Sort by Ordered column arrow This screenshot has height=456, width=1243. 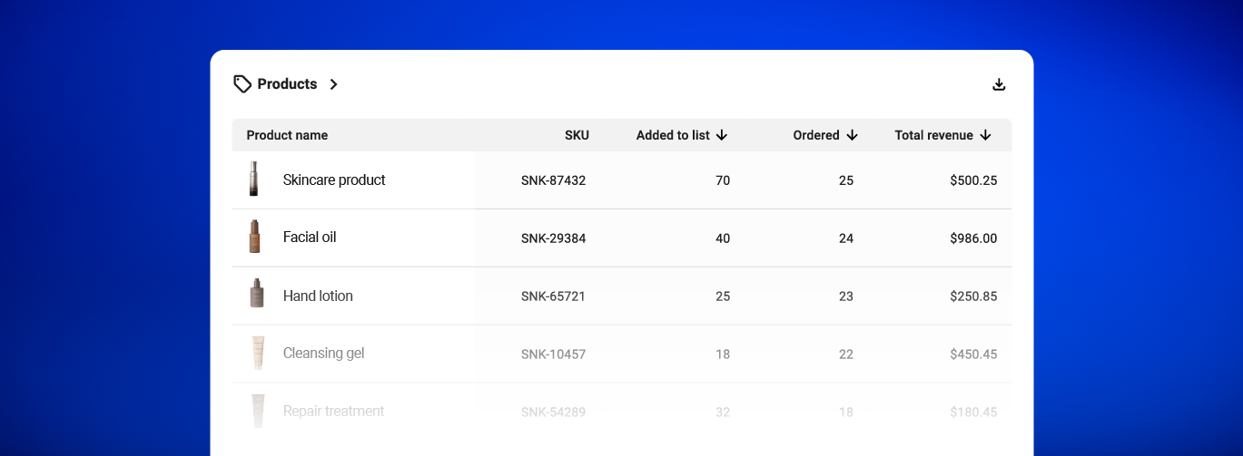(852, 135)
